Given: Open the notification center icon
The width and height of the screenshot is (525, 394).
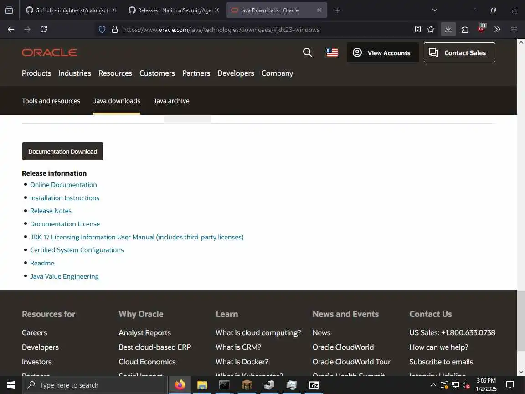Looking at the screenshot, I should coord(510,385).
